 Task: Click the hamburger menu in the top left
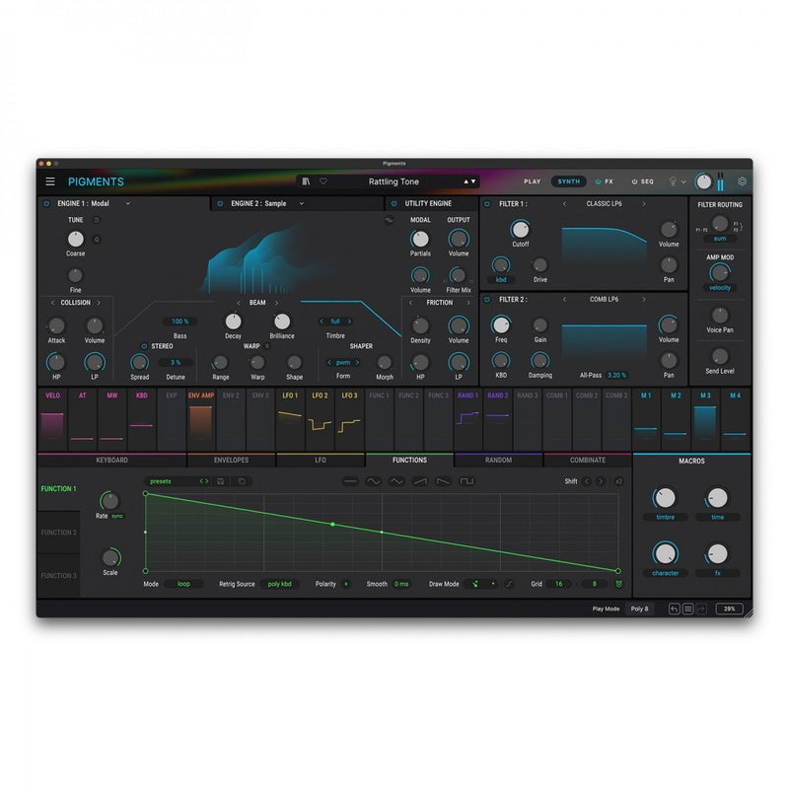[x=49, y=181]
